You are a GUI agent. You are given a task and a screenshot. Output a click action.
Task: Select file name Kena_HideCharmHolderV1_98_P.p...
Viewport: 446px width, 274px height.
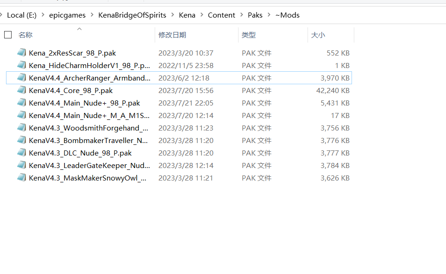click(89, 66)
